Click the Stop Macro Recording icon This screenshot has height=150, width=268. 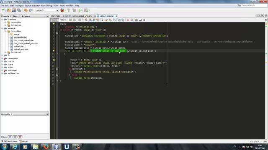[x=131, y=20]
